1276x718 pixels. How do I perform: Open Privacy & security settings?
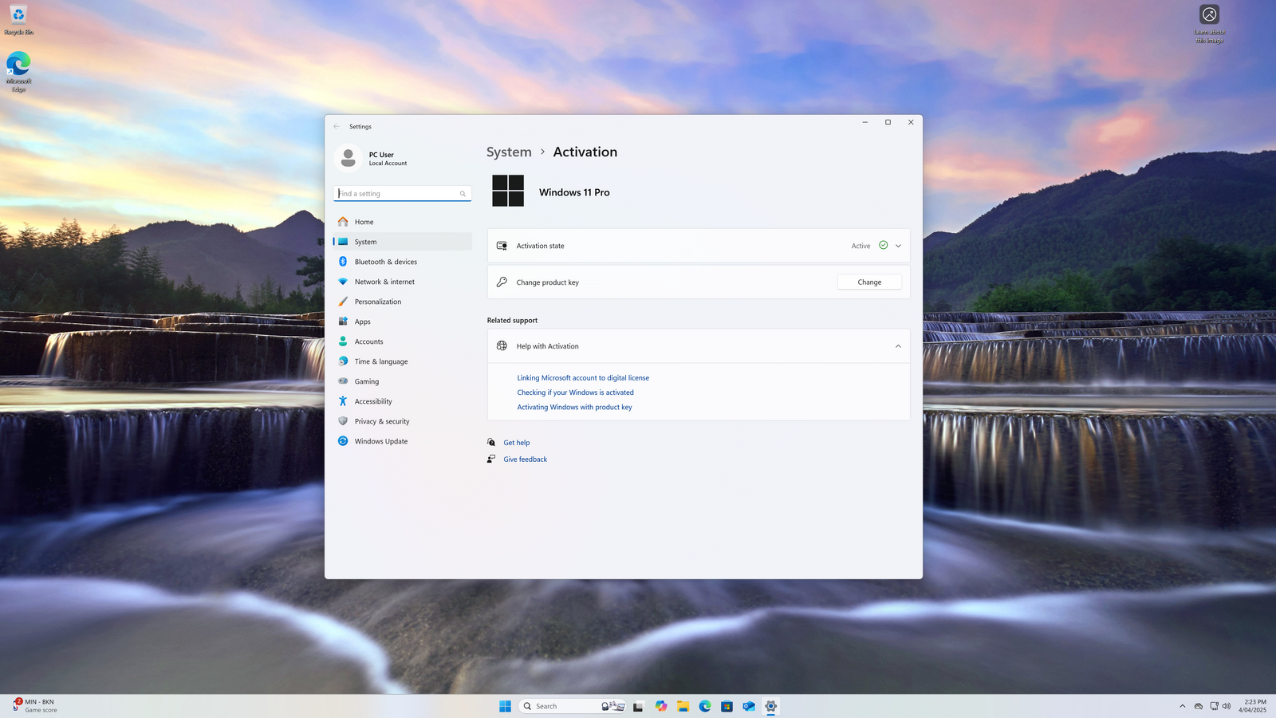point(402,421)
